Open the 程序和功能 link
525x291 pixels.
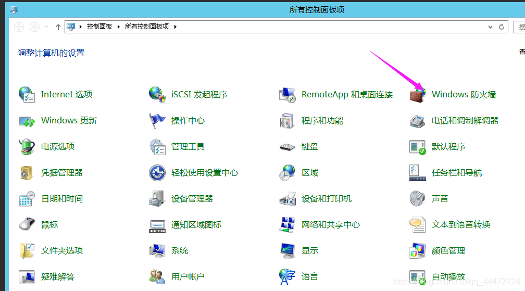click(x=322, y=121)
